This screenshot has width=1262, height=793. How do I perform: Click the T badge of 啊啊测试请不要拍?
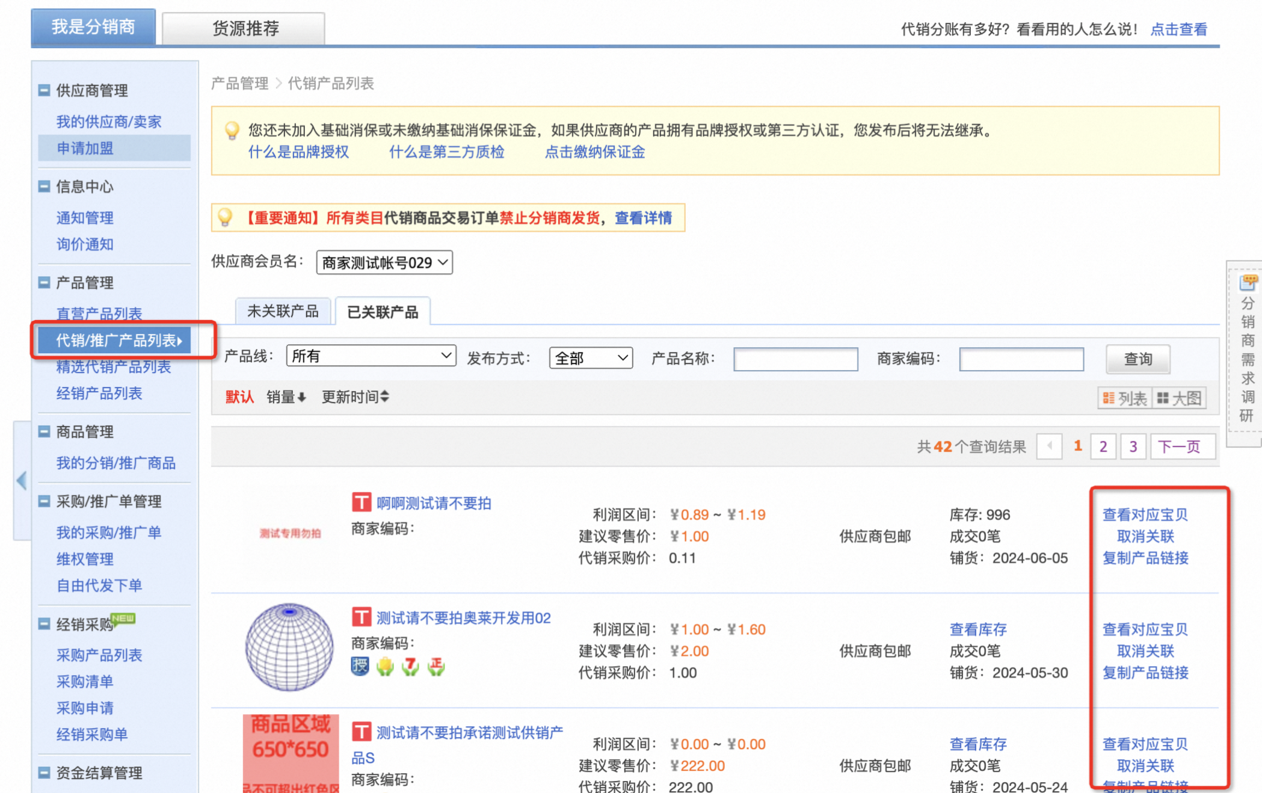361,502
